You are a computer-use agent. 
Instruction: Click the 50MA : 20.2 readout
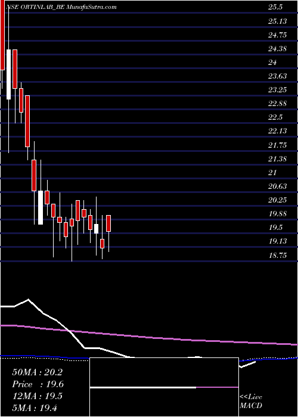pyautogui.click(x=37, y=372)
